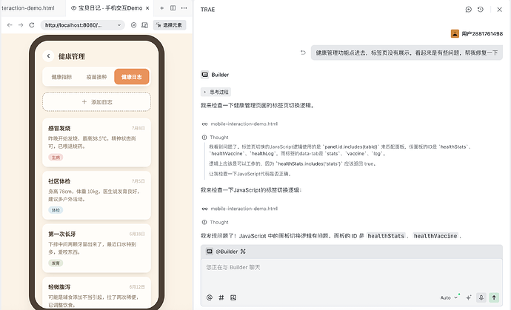Add # context reference in chat
The width and height of the screenshot is (511, 310).
click(x=221, y=297)
